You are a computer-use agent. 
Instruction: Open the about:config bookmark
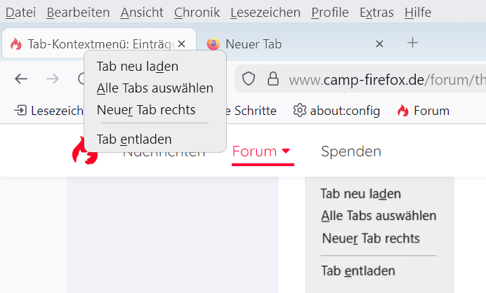pos(336,110)
